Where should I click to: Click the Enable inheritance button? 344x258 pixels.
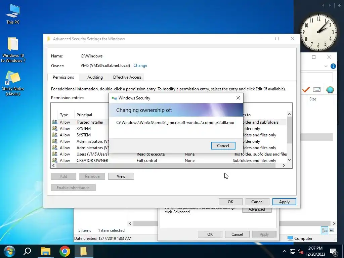tap(73, 187)
